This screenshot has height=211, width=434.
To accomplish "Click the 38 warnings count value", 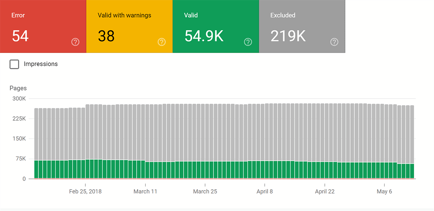I will pyautogui.click(x=106, y=36).
